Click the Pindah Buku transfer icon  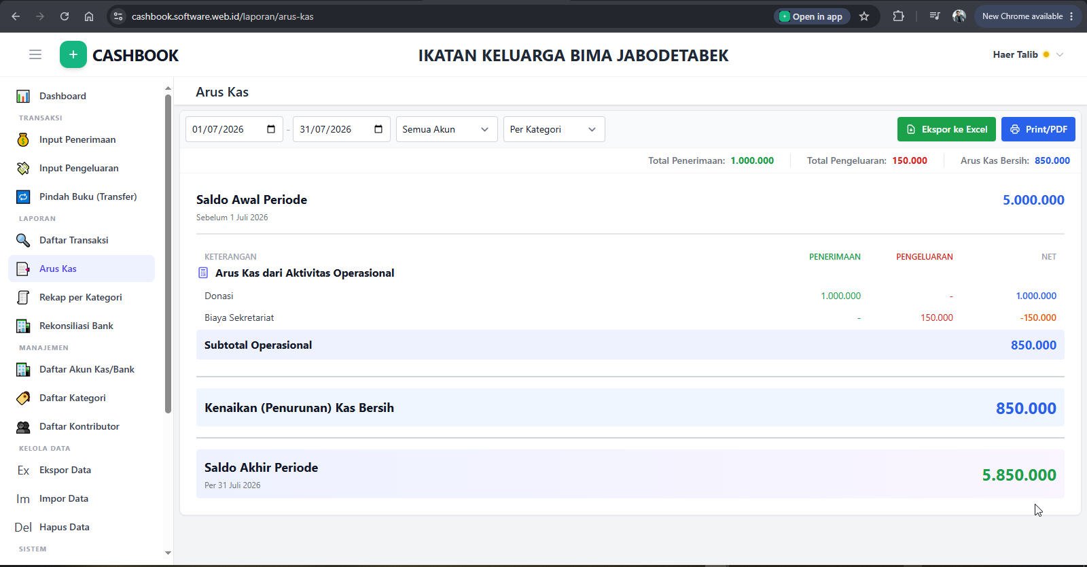tap(23, 196)
